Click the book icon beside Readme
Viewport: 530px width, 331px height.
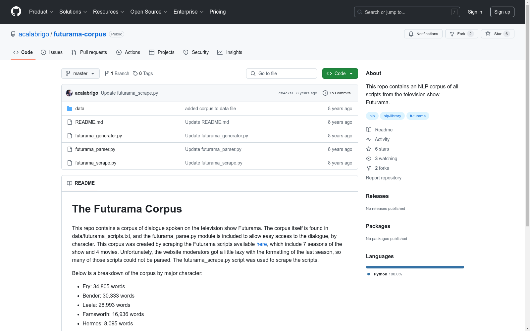pos(369,130)
